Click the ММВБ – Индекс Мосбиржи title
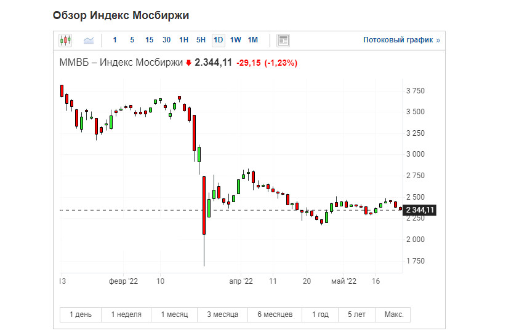Image resolution: width=506 pixels, height=336 pixels. coord(121,62)
